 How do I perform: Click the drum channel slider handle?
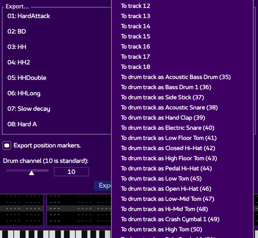point(31,173)
